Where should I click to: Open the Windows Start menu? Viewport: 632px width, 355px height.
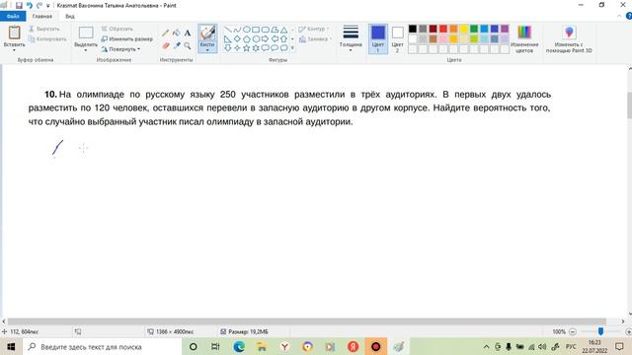click(x=11, y=346)
